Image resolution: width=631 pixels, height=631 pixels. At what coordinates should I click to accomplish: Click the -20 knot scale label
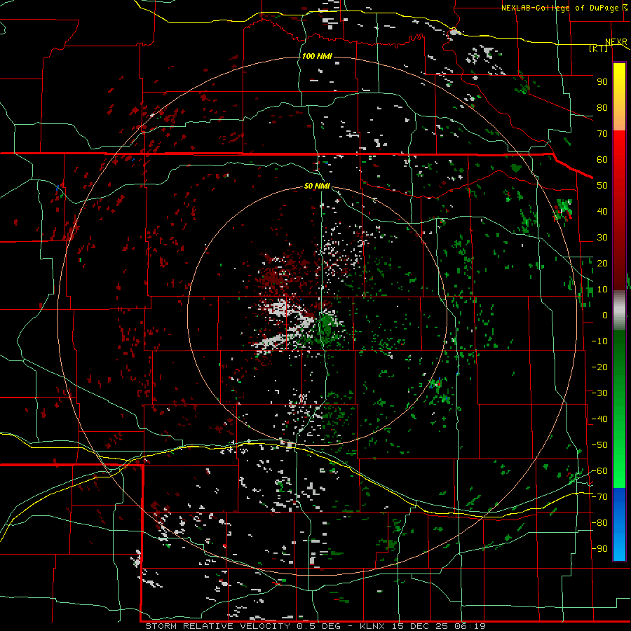[x=599, y=367]
